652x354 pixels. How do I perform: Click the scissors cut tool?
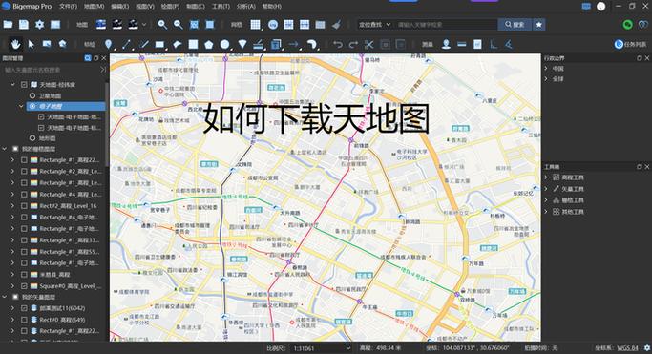368,44
